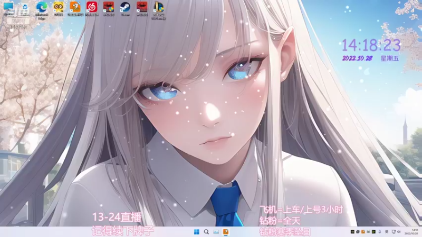Viewport: 422px width, 237px height.
Task: Launch the League of Legends WeGame shortcut
Action: 159,10
